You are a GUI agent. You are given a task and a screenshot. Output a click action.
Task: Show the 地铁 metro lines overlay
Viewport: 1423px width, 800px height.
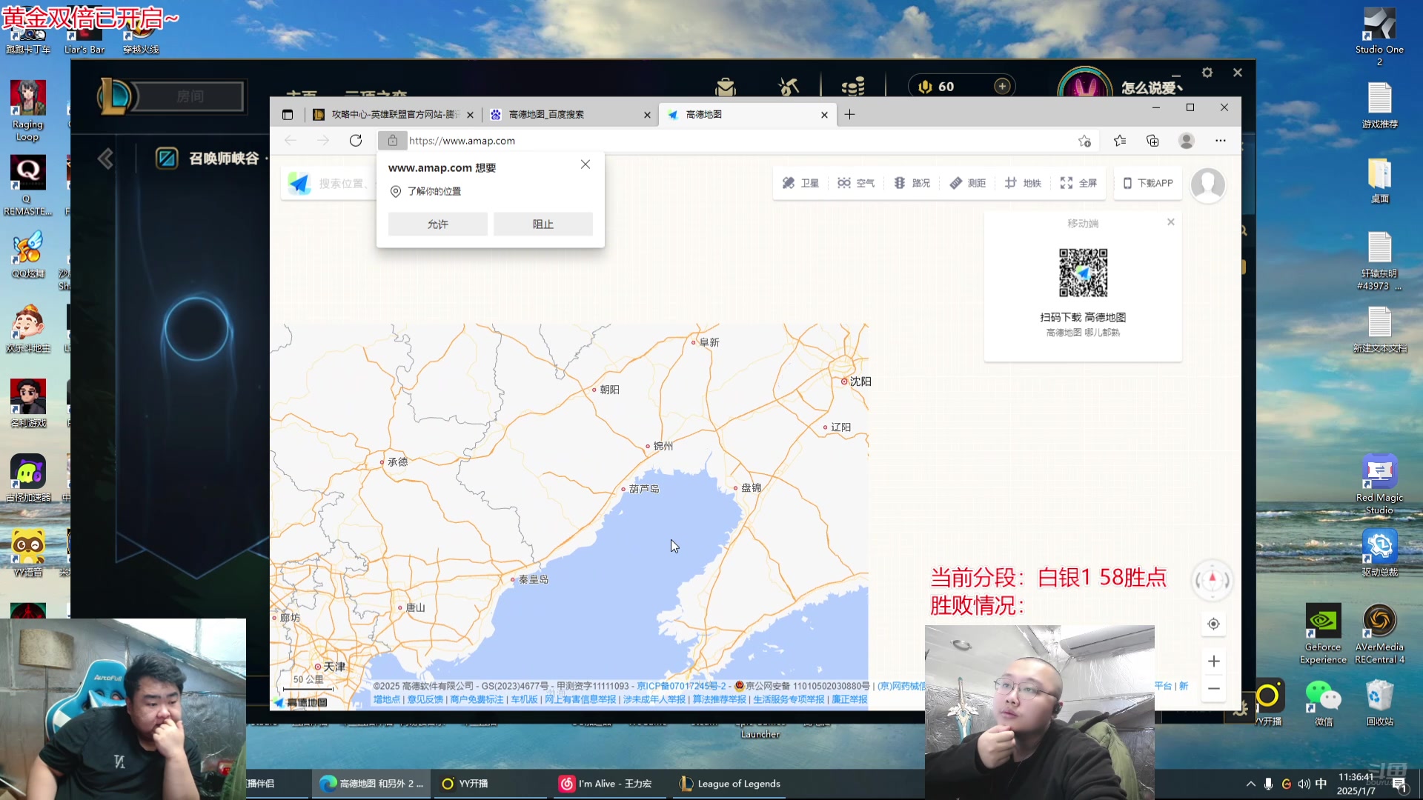pos(1023,183)
